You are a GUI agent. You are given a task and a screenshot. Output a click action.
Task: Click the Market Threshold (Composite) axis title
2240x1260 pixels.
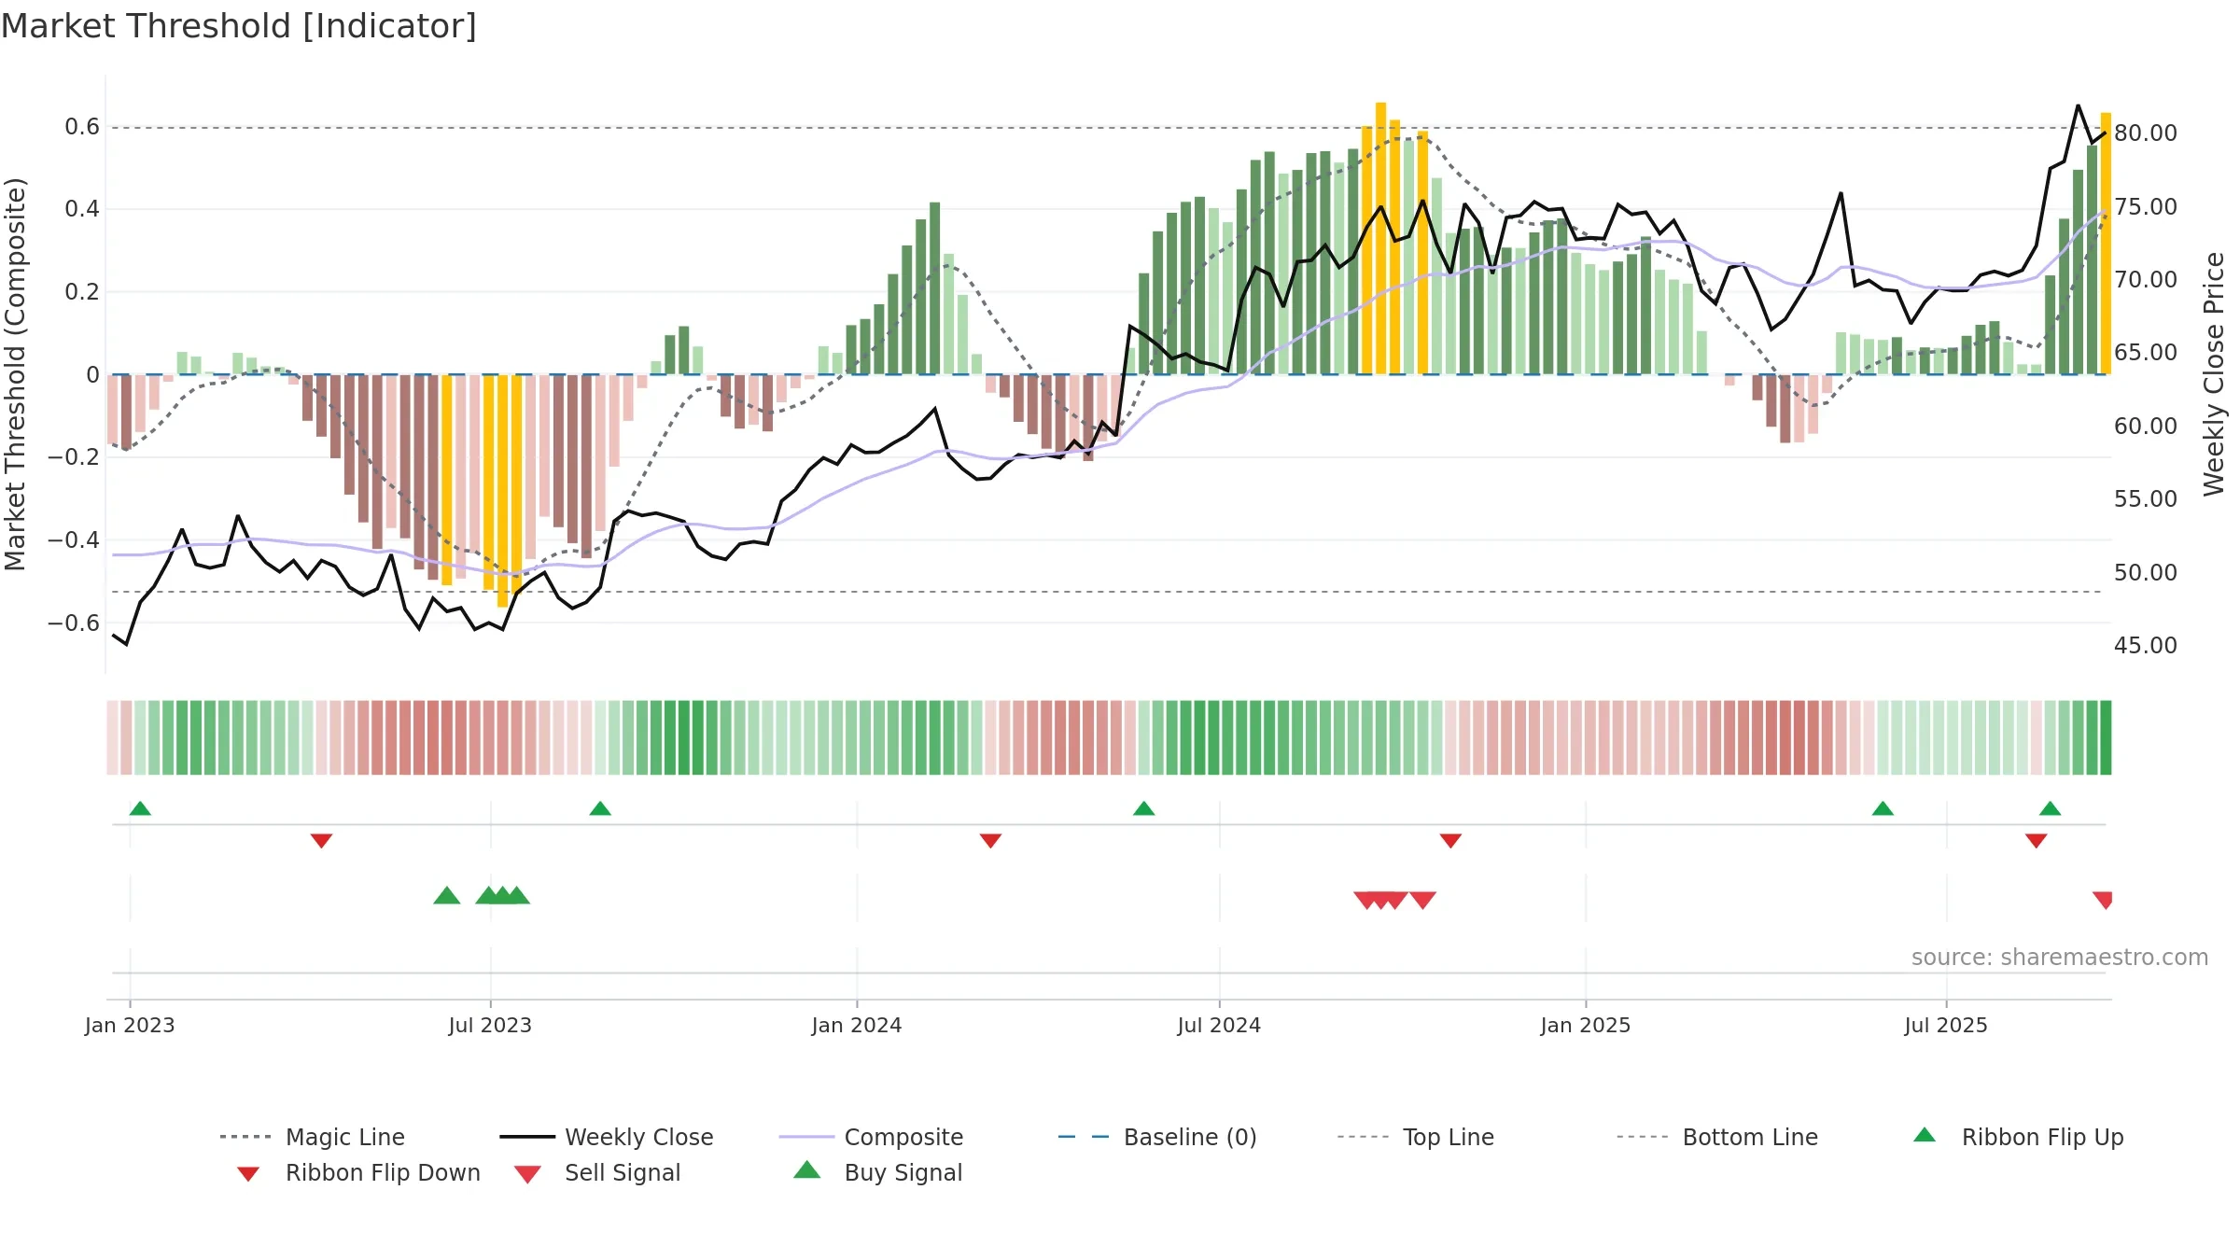15,374
